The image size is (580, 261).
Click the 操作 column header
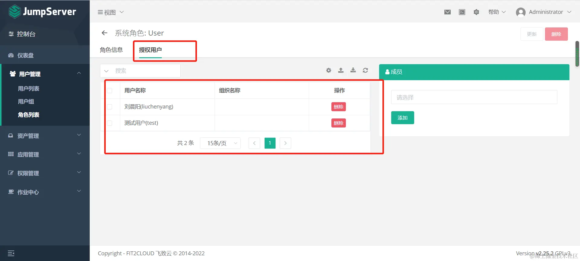click(339, 90)
